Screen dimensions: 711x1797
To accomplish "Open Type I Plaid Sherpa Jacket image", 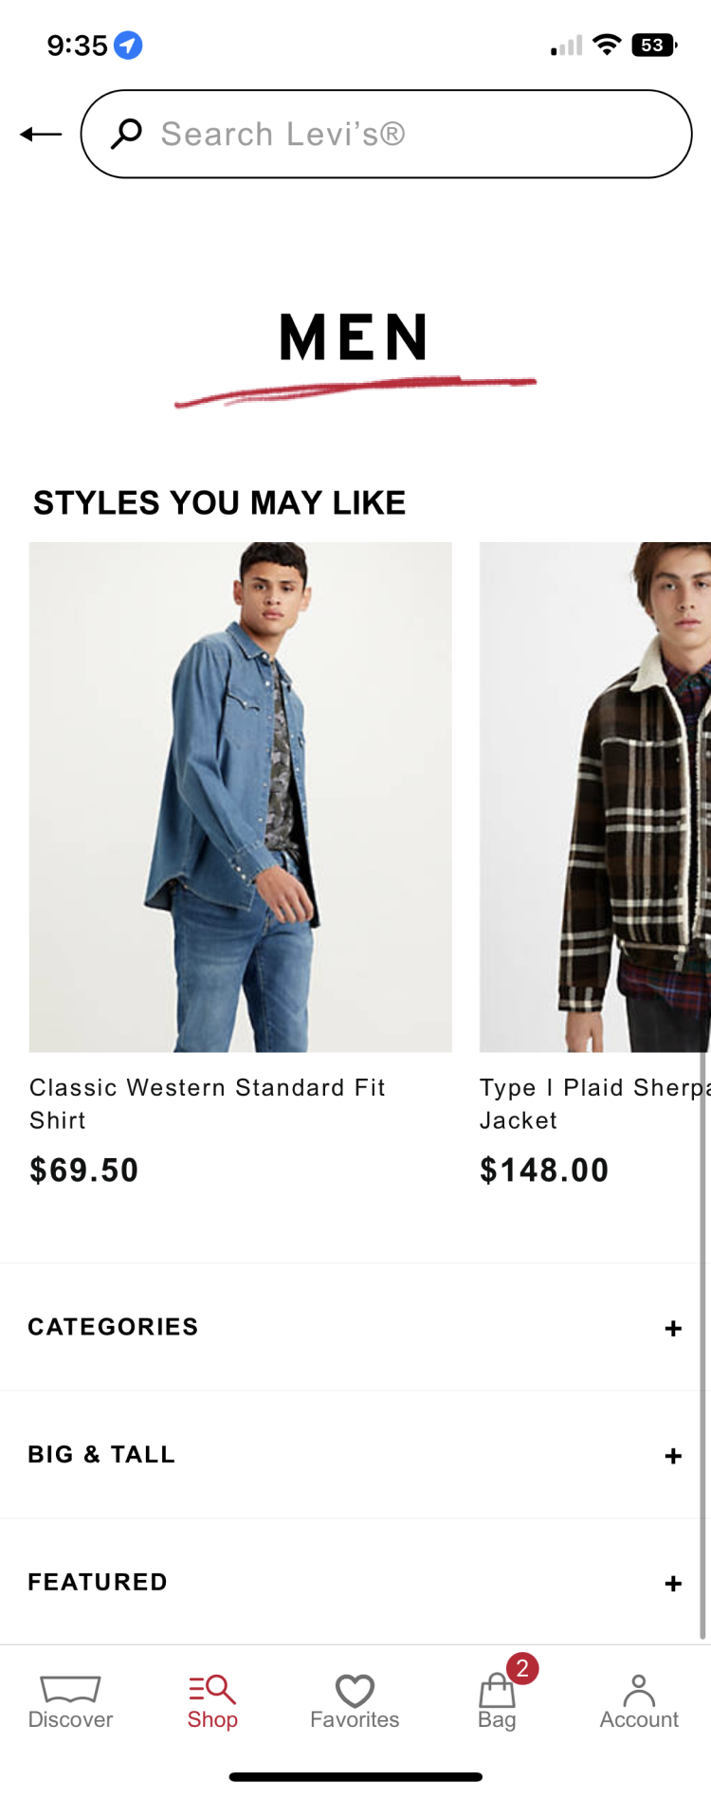I will 595,796.
